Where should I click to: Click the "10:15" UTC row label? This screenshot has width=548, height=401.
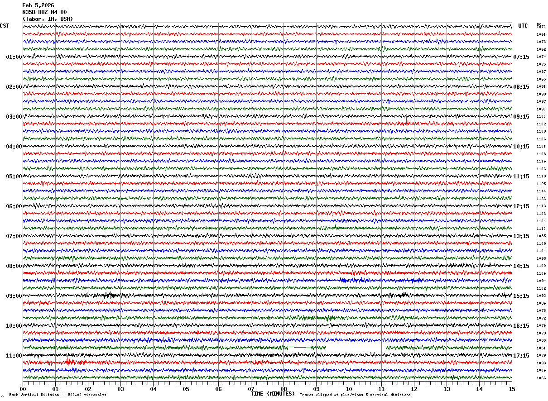pyautogui.click(x=521, y=147)
